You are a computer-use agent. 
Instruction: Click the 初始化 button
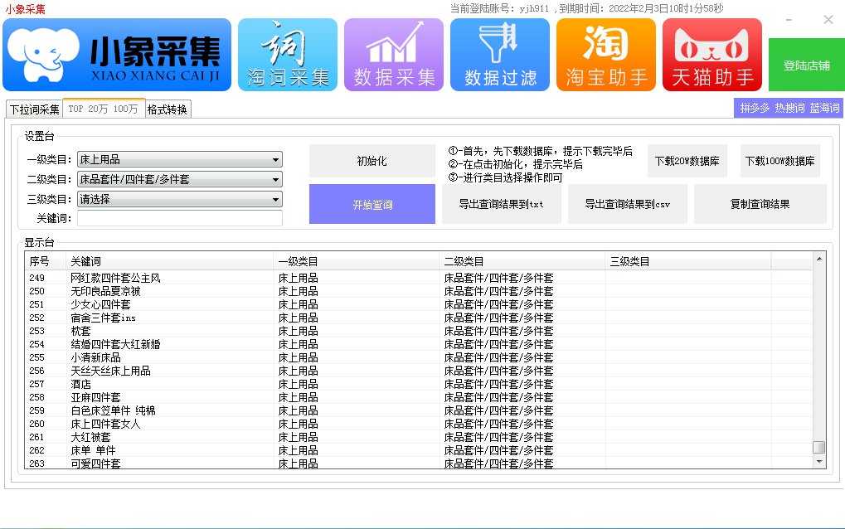[x=372, y=161]
